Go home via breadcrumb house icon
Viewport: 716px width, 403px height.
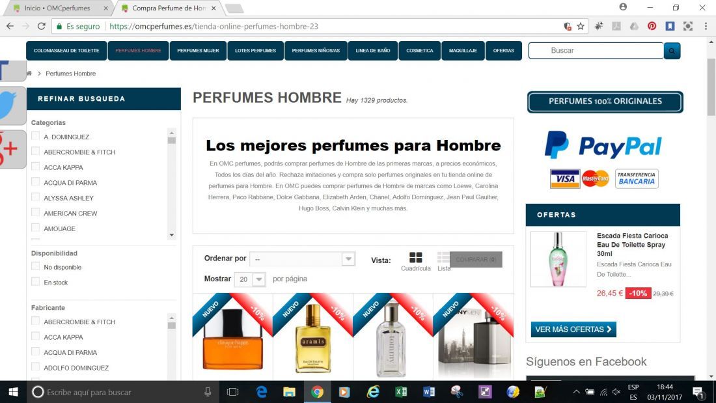point(29,73)
